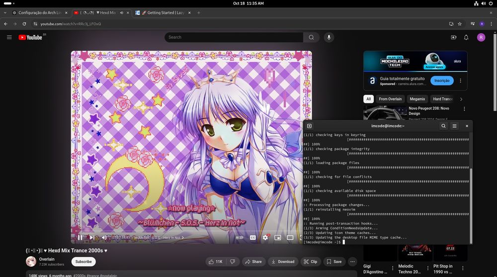Open search in the terminal window

[x=443, y=126]
